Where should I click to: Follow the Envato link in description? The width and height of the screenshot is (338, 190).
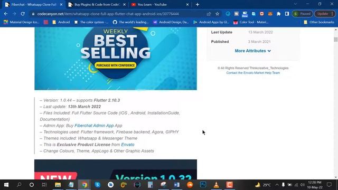pos(128,145)
